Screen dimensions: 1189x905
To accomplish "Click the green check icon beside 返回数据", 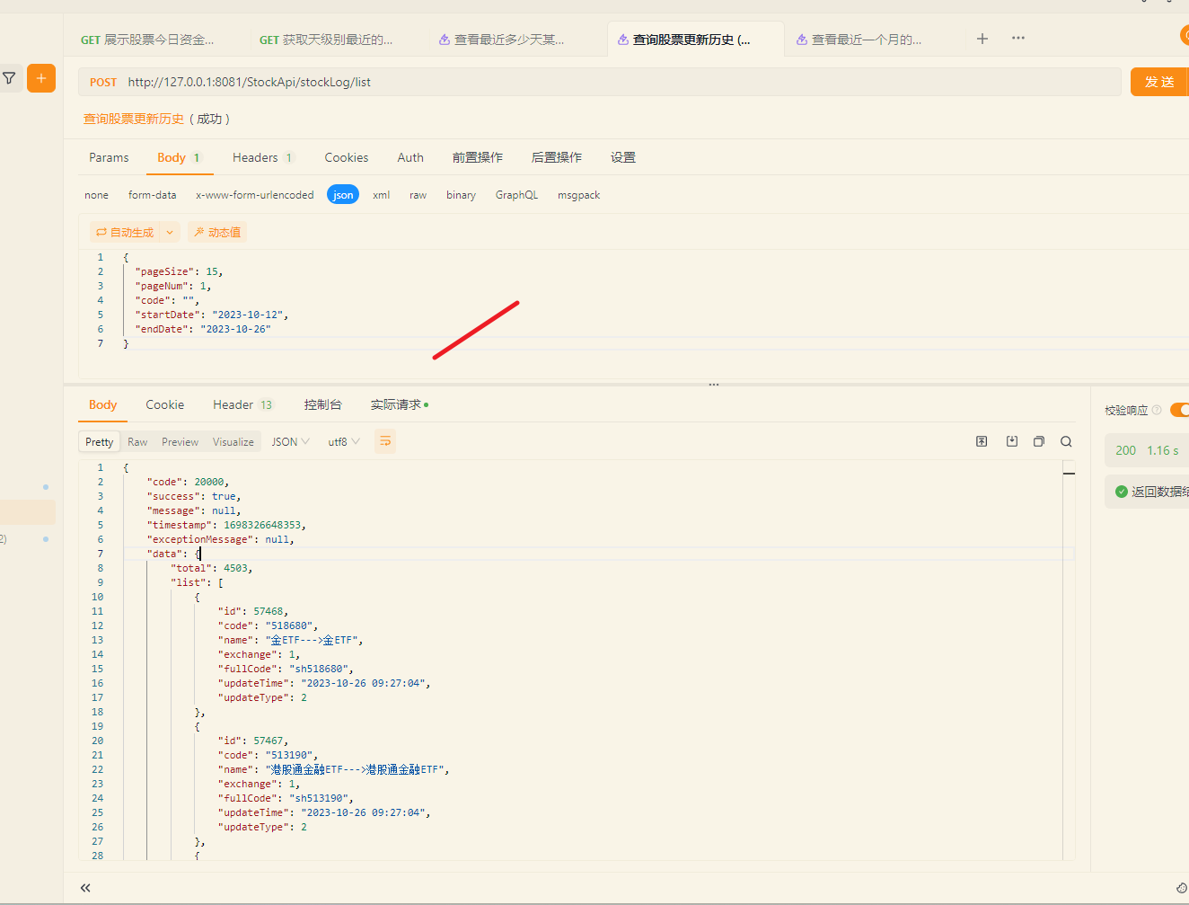I will coord(1121,492).
